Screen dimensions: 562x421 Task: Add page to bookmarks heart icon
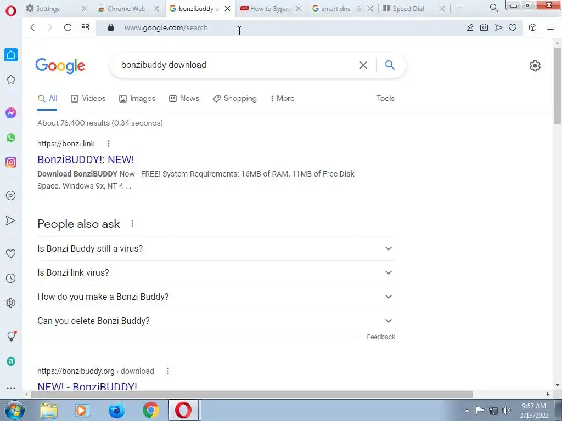point(513,27)
